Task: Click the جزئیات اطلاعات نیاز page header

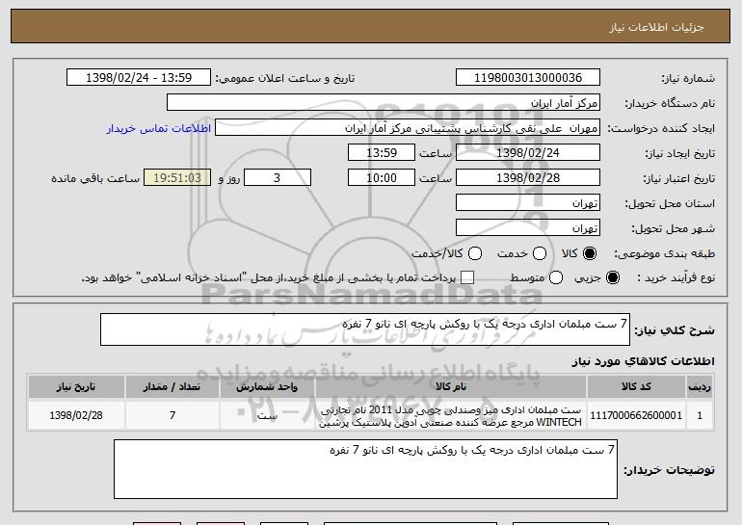Action: (x=656, y=27)
